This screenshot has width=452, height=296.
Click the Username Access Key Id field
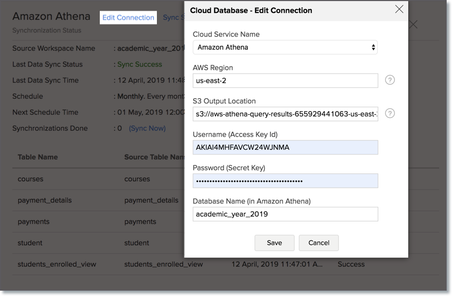pos(285,148)
